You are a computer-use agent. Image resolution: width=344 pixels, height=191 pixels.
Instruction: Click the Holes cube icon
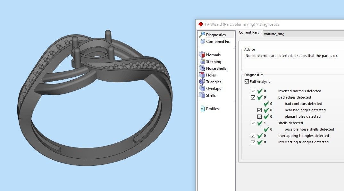(202, 75)
